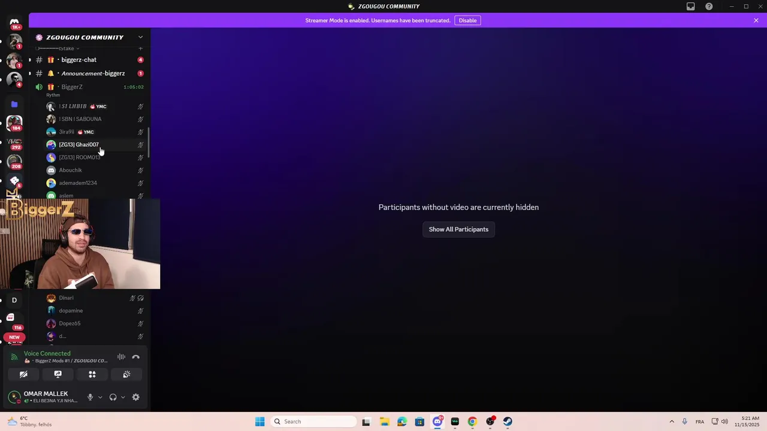The width and height of the screenshot is (767, 431).
Task: Click Voice Connected status text
Action: point(47,353)
